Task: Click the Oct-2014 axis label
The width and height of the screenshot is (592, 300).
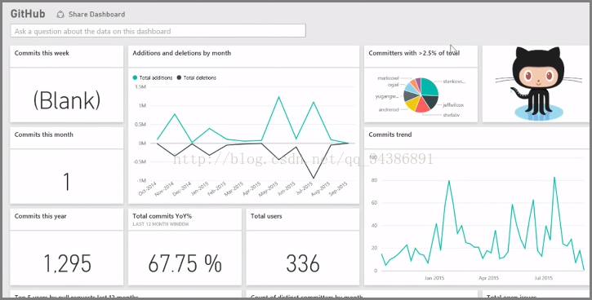Action: click(x=147, y=188)
